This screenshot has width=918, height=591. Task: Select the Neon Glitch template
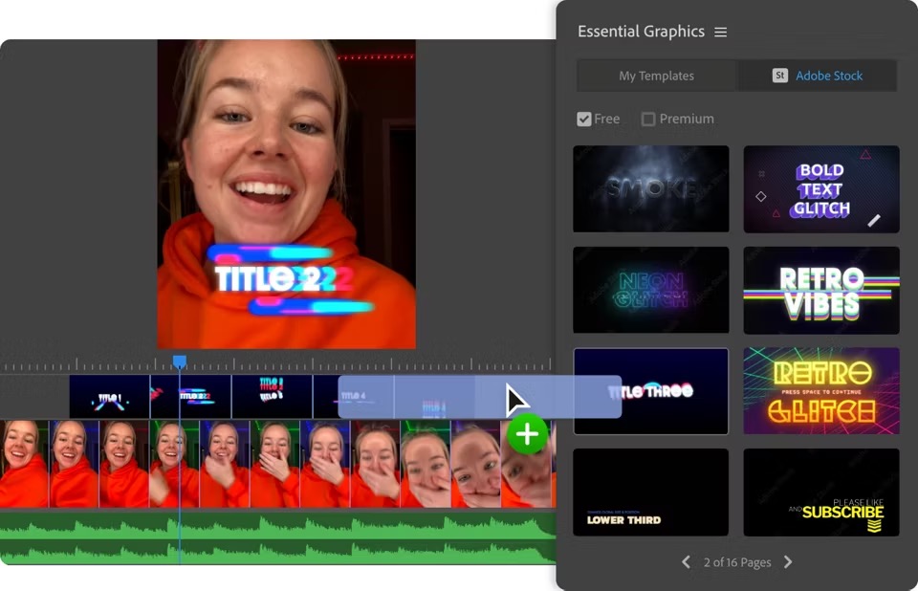coord(651,290)
